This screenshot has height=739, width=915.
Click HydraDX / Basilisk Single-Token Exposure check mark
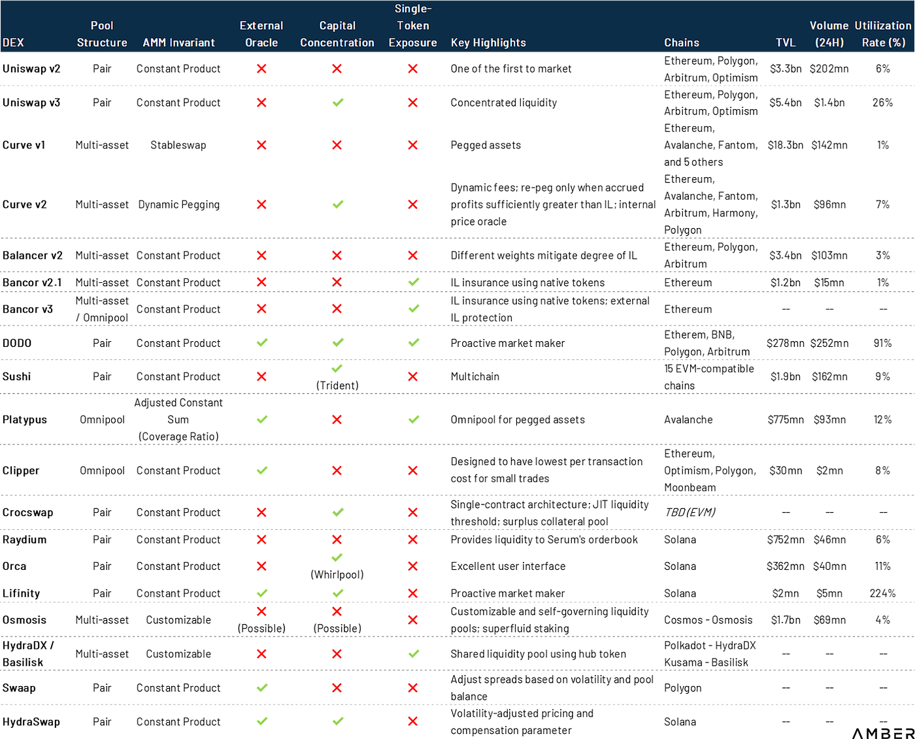(414, 653)
